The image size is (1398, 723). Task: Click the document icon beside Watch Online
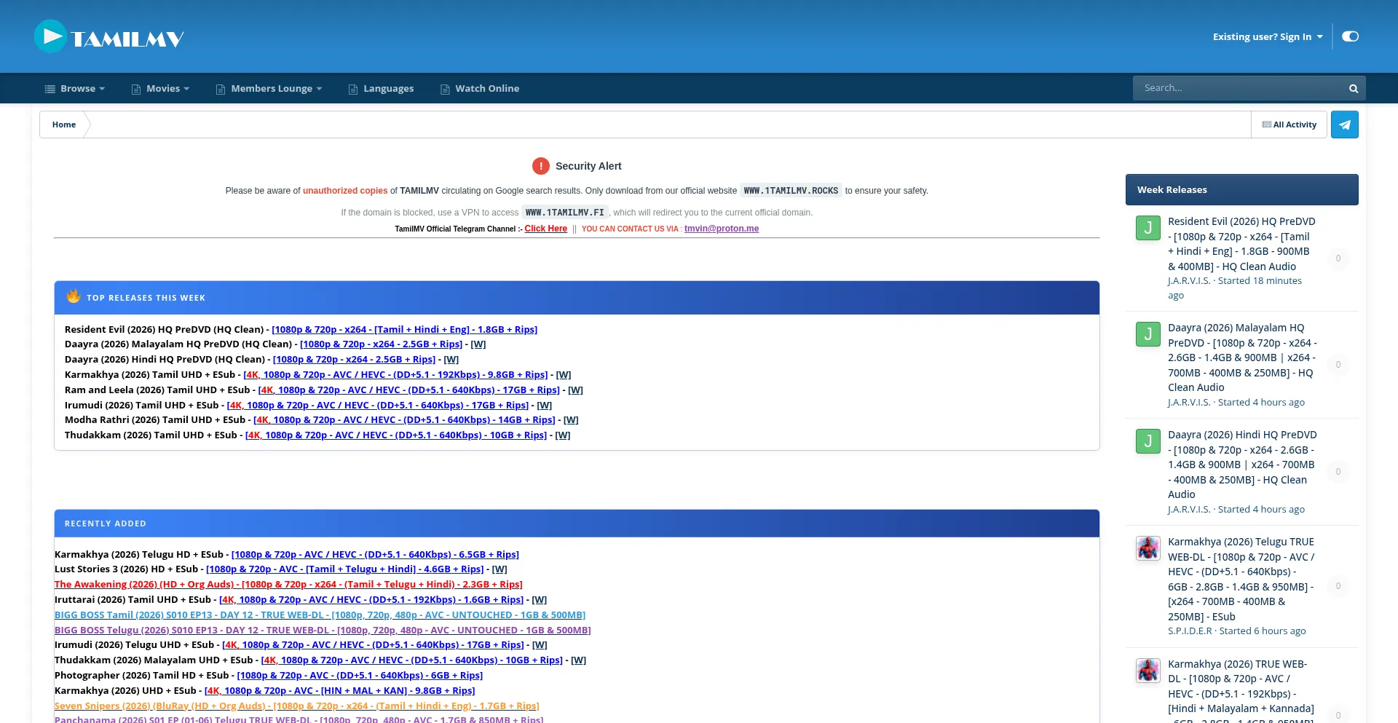[x=445, y=89]
